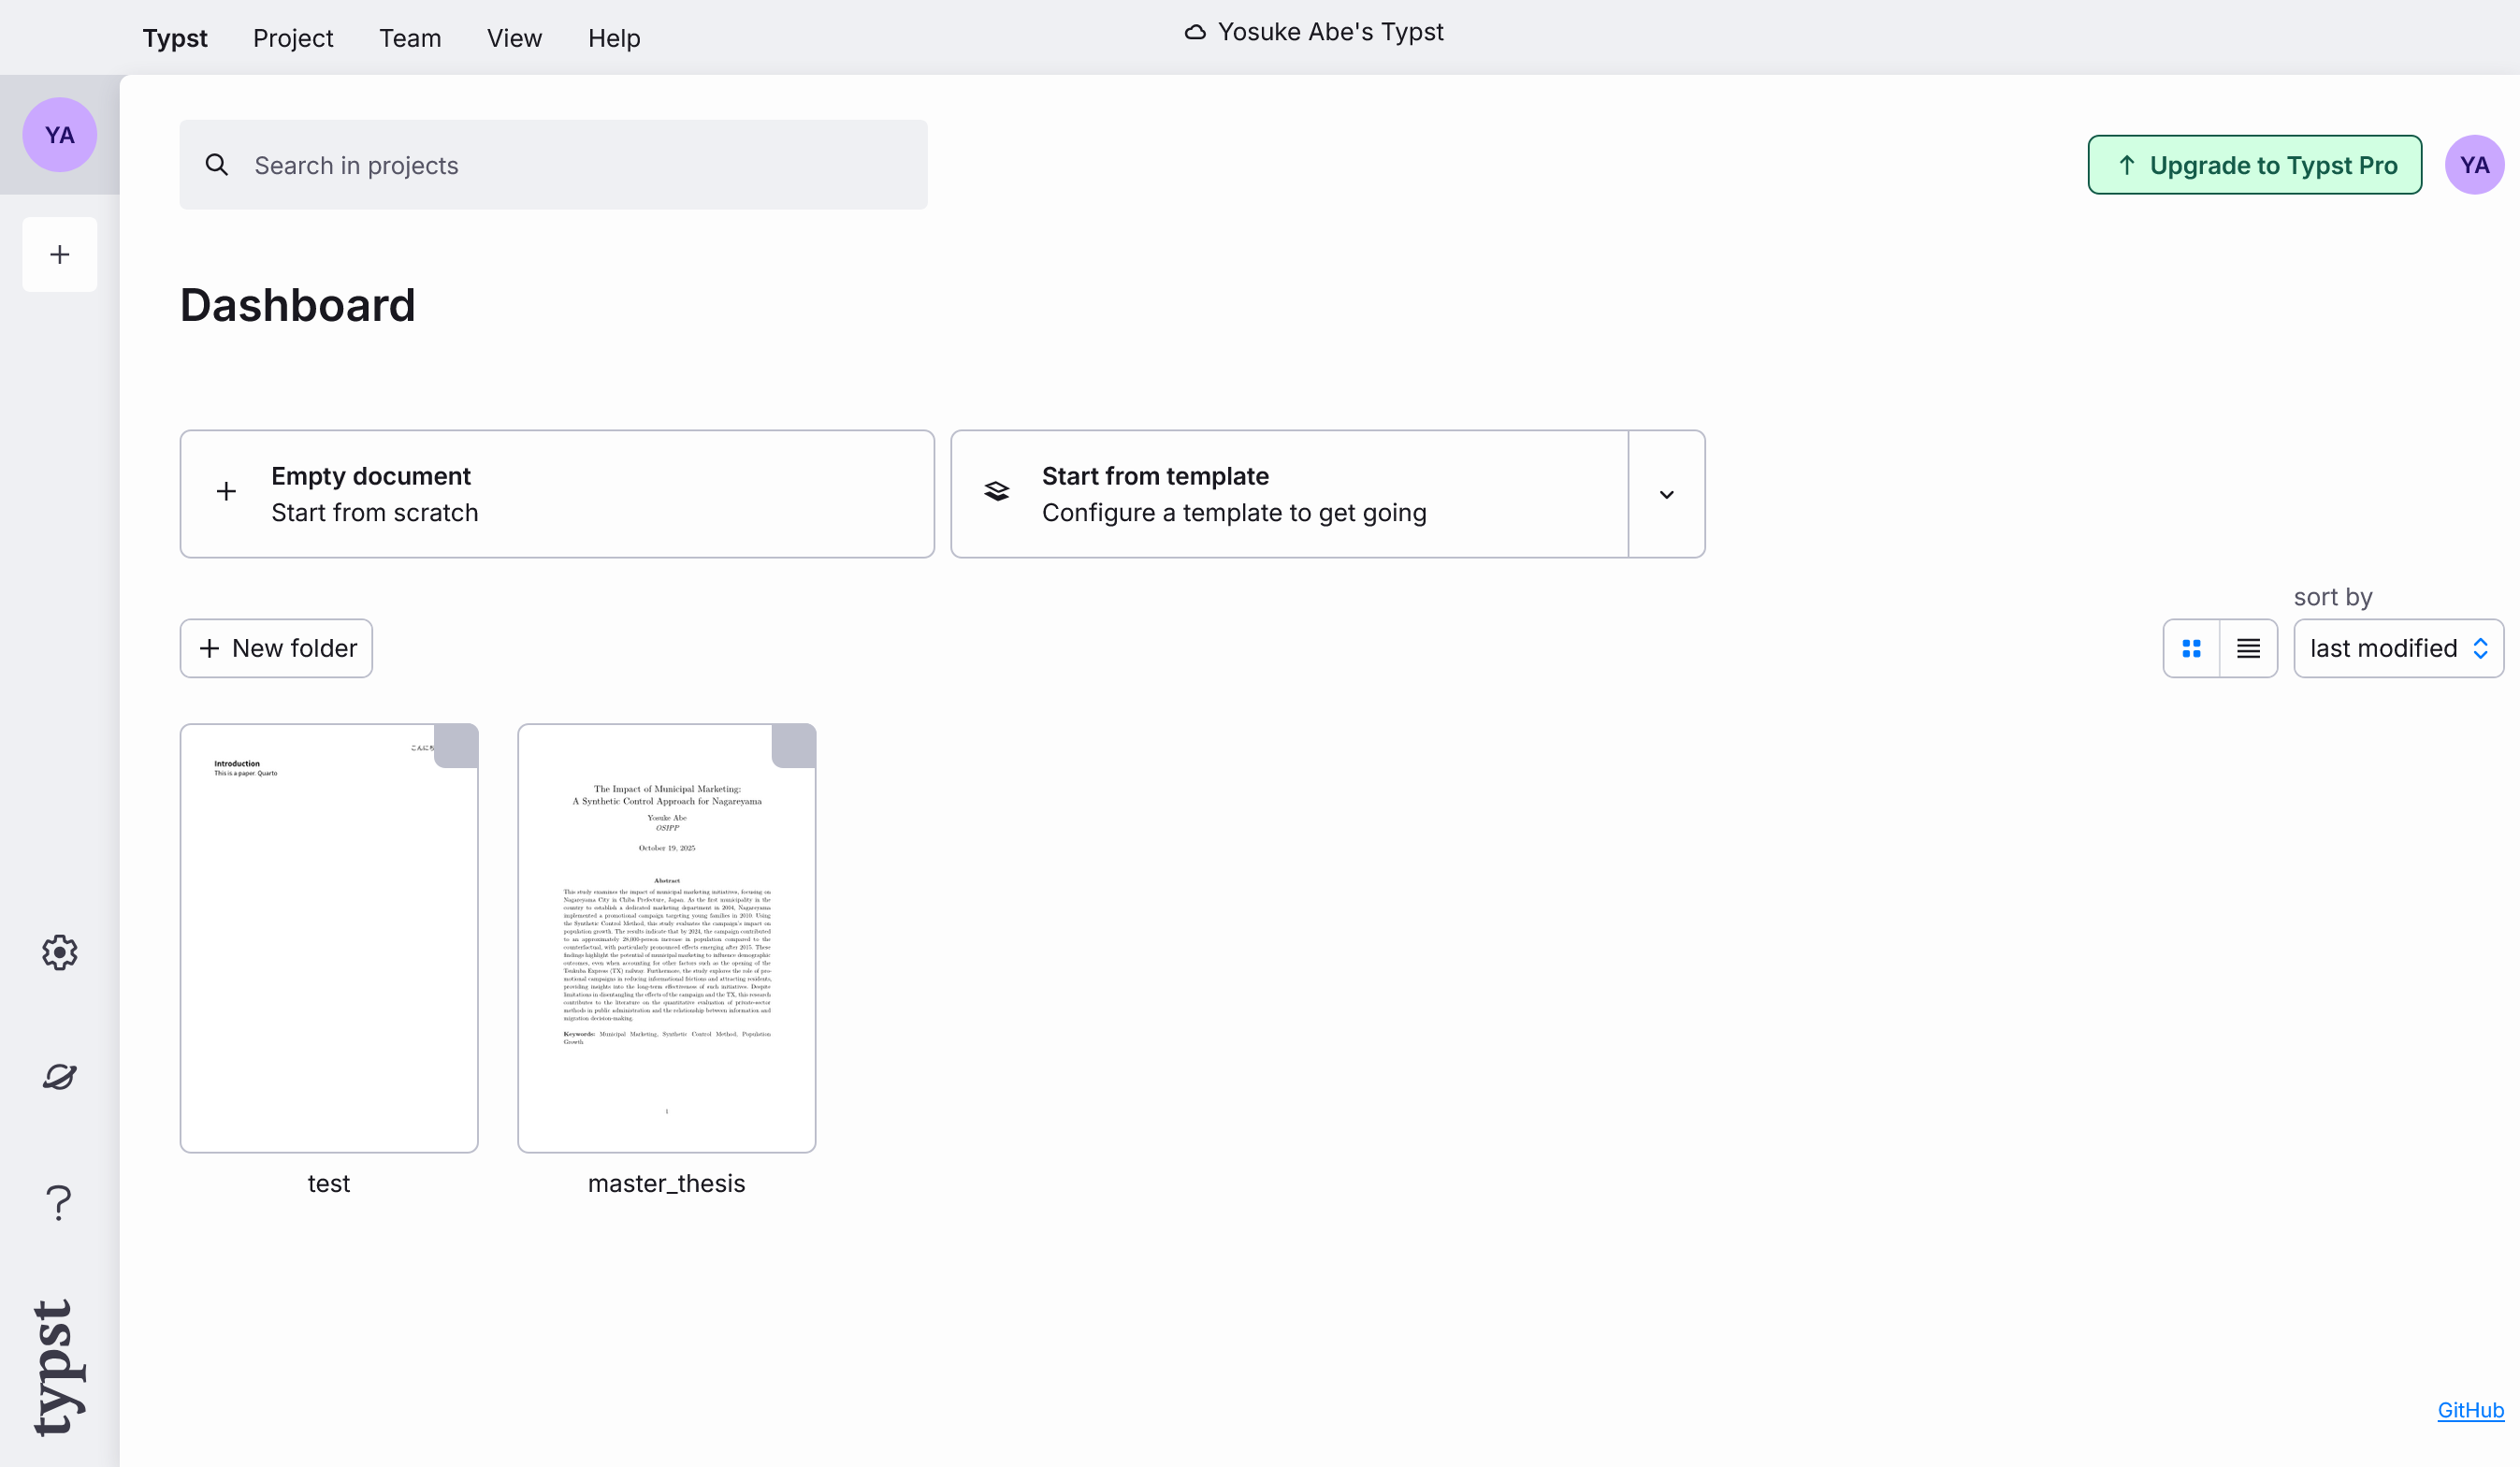Open the View menu
Viewport: 2520px width, 1467px height.
click(514, 38)
